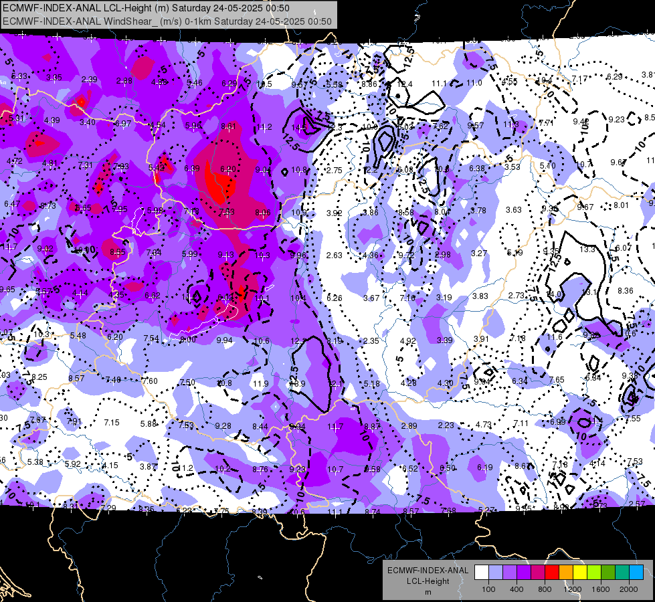Click the wind shear value 6.33
Viewport: 655px width, 602px height.
[19, 76]
